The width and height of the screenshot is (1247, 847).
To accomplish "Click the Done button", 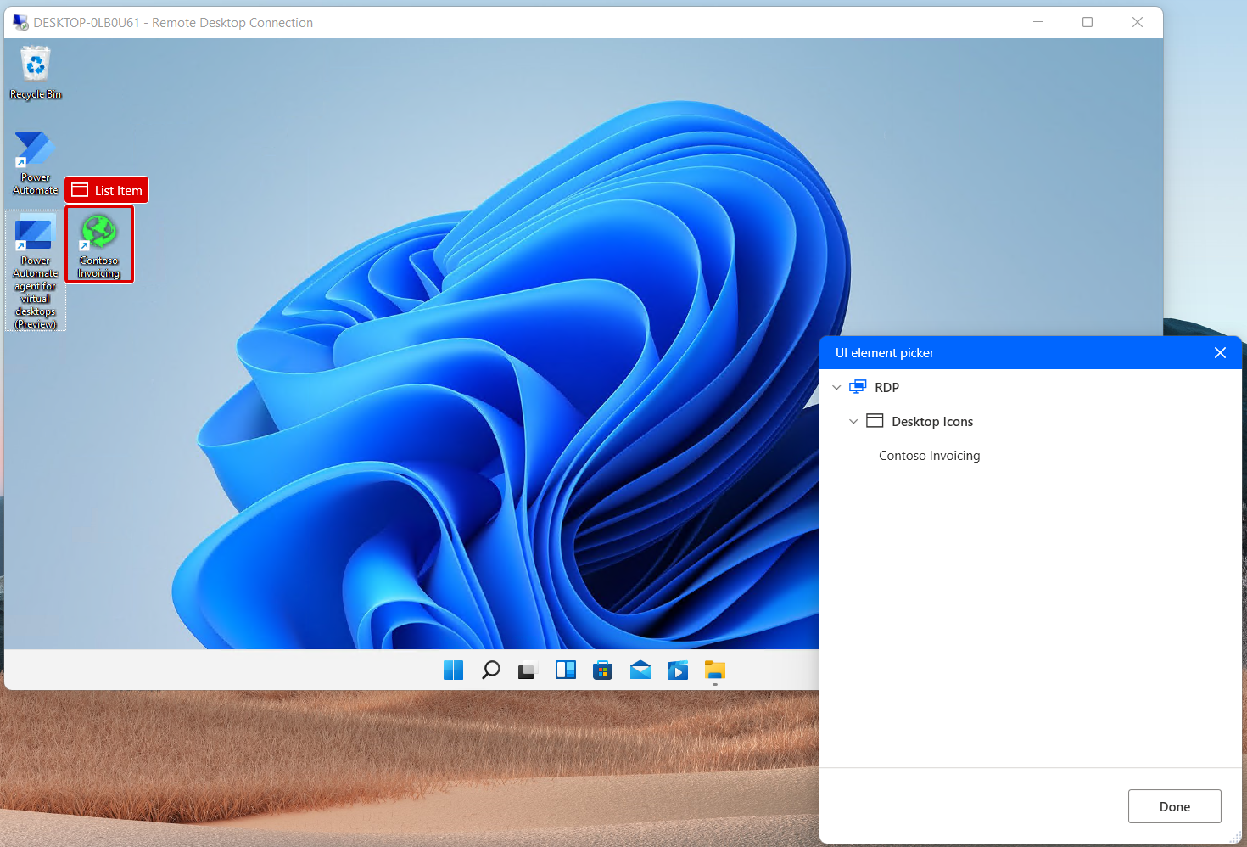I will point(1174,806).
